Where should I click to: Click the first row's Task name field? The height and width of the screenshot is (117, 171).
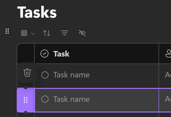72,75
